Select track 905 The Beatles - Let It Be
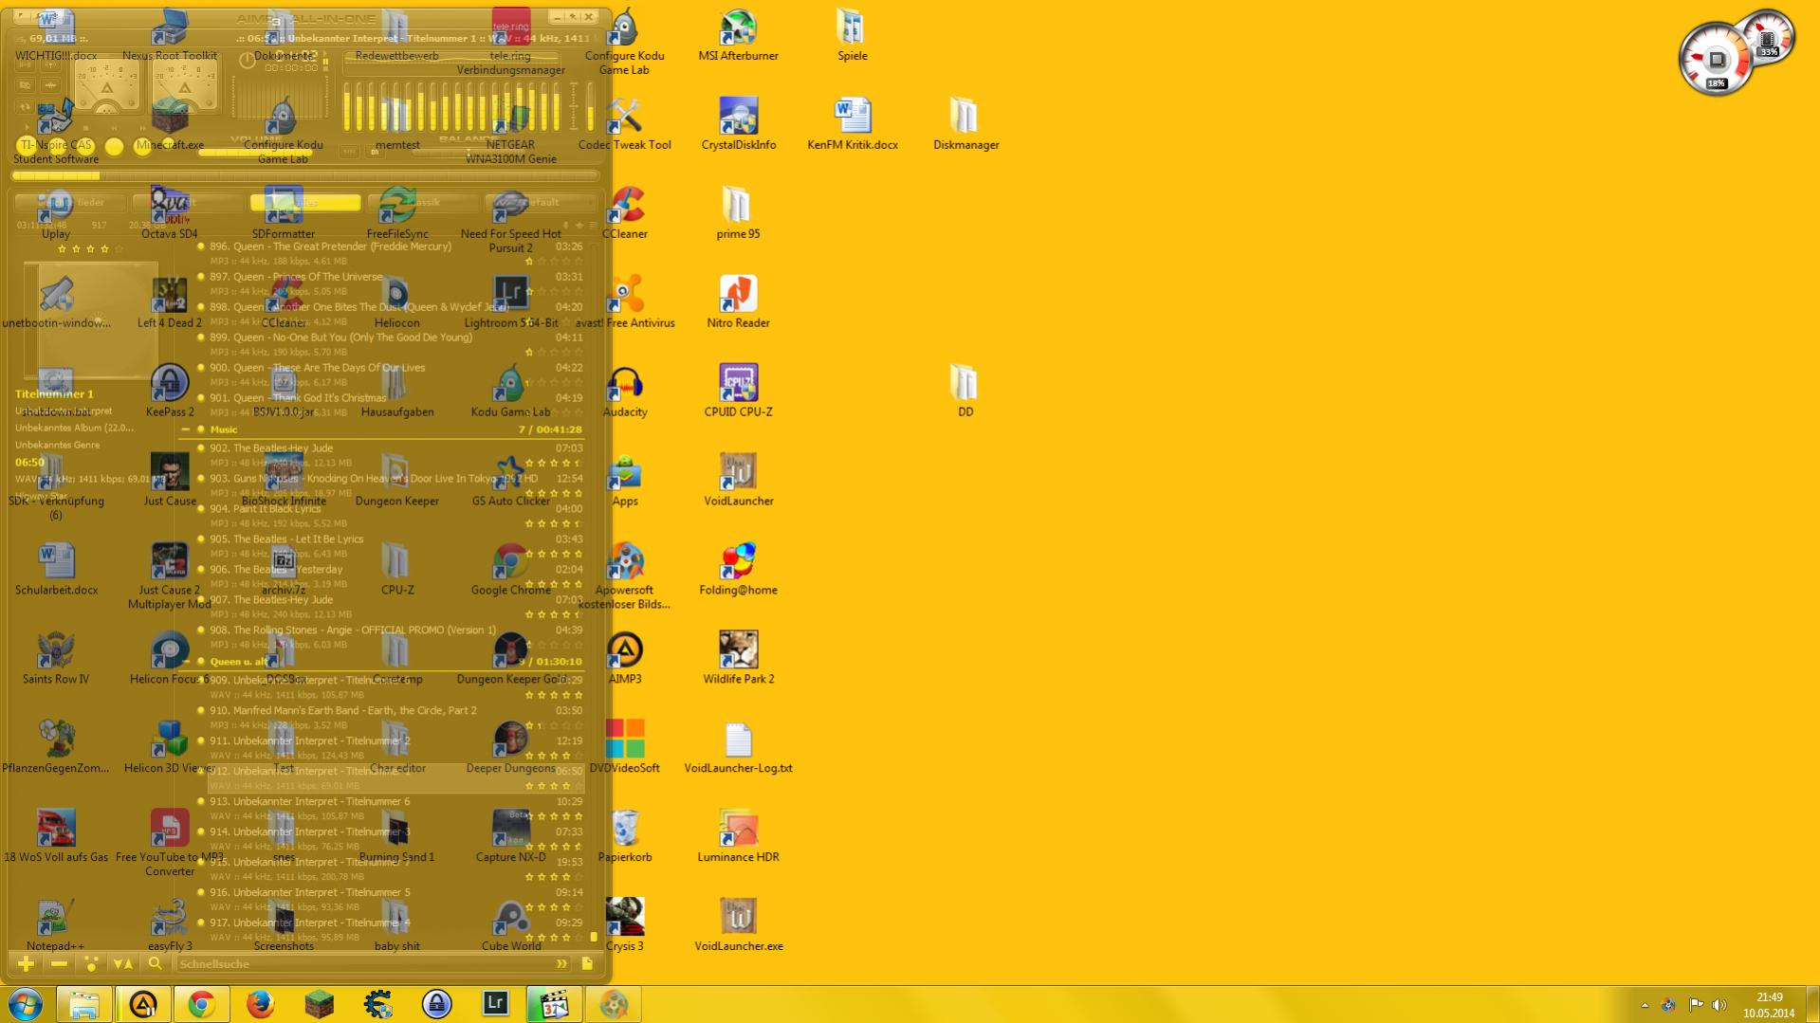Viewport: 1820px width, 1023px height. tap(389, 546)
